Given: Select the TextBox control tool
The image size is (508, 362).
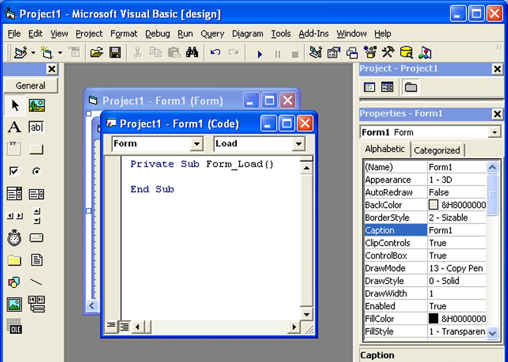Looking at the screenshot, I should click(36, 127).
